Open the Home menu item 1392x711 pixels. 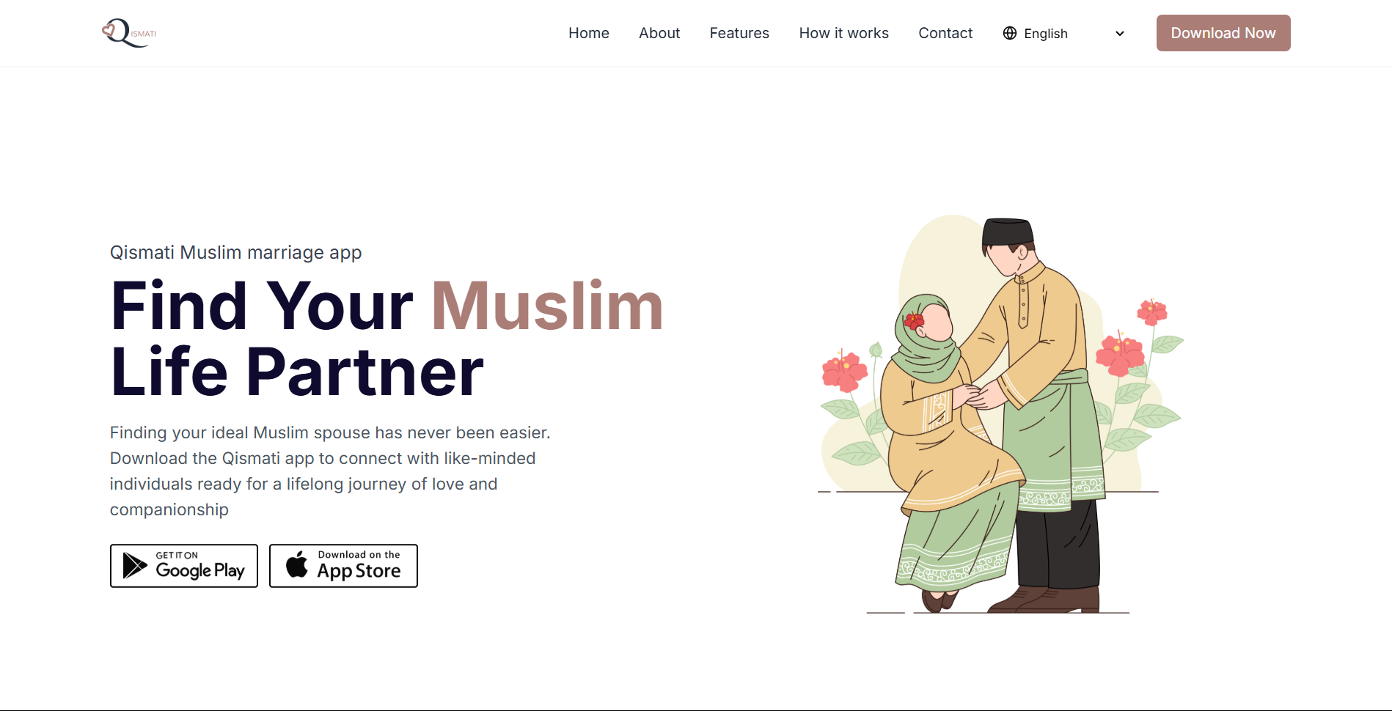(x=588, y=33)
